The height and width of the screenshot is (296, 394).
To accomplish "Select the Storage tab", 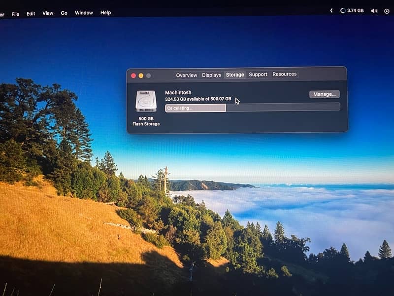I will [x=234, y=75].
